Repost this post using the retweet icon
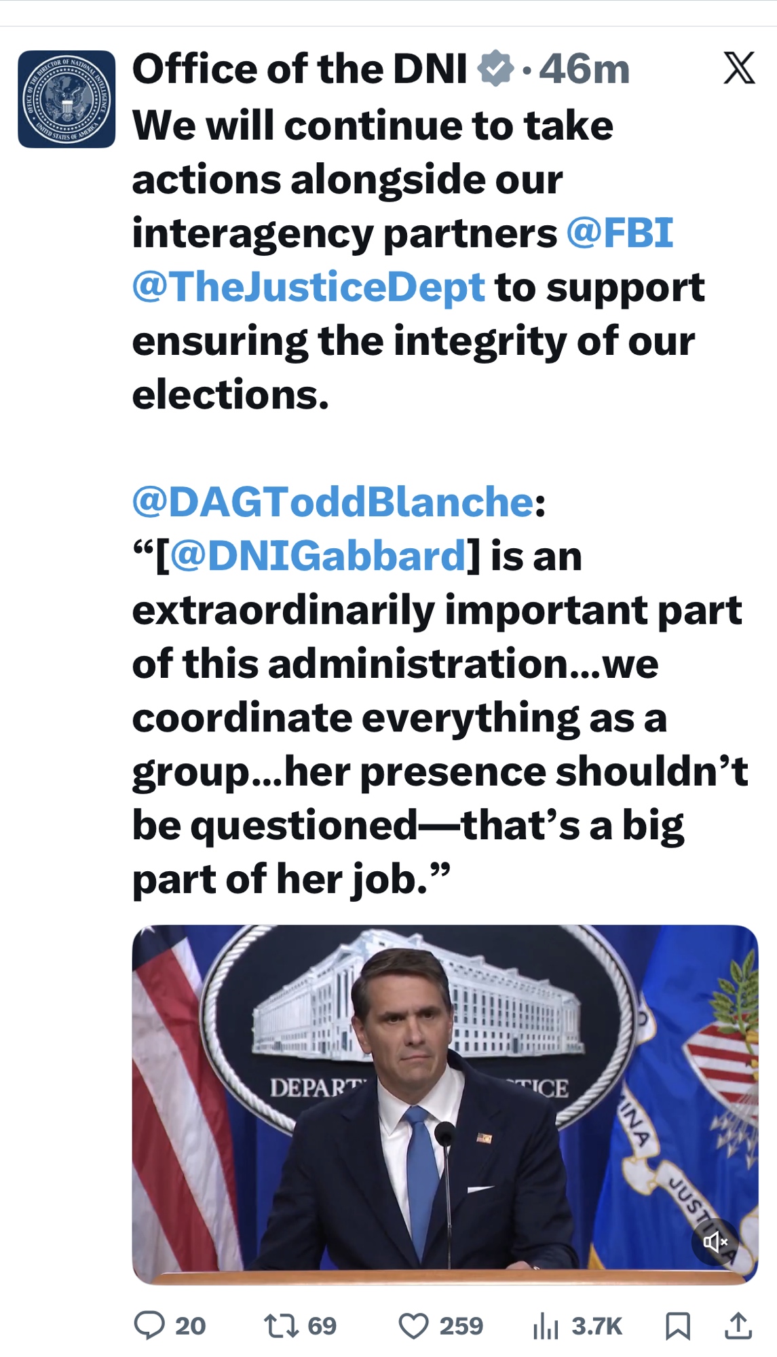Screen dimensions: 777x1357 coord(281,1325)
